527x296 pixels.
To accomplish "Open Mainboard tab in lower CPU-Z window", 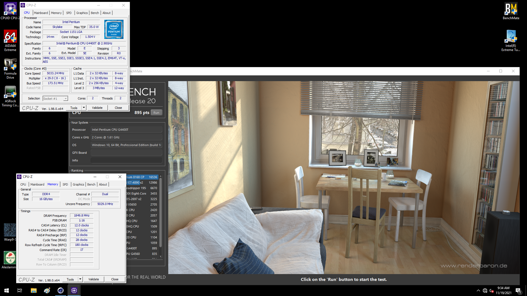I will click(x=37, y=184).
